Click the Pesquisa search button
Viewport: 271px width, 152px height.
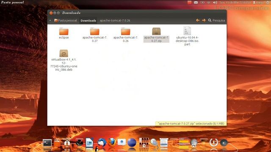point(216,20)
